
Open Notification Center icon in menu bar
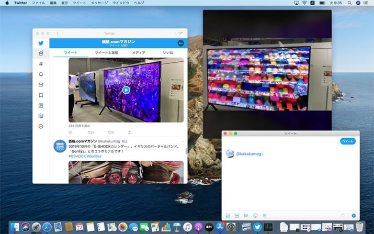point(366,3)
